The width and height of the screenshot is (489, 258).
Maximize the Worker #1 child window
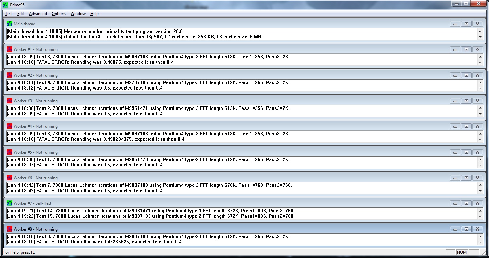pos(466,49)
